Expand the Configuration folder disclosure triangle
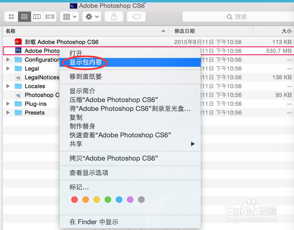Image resolution: width=294 pixels, height=230 pixels. (x=8, y=59)
